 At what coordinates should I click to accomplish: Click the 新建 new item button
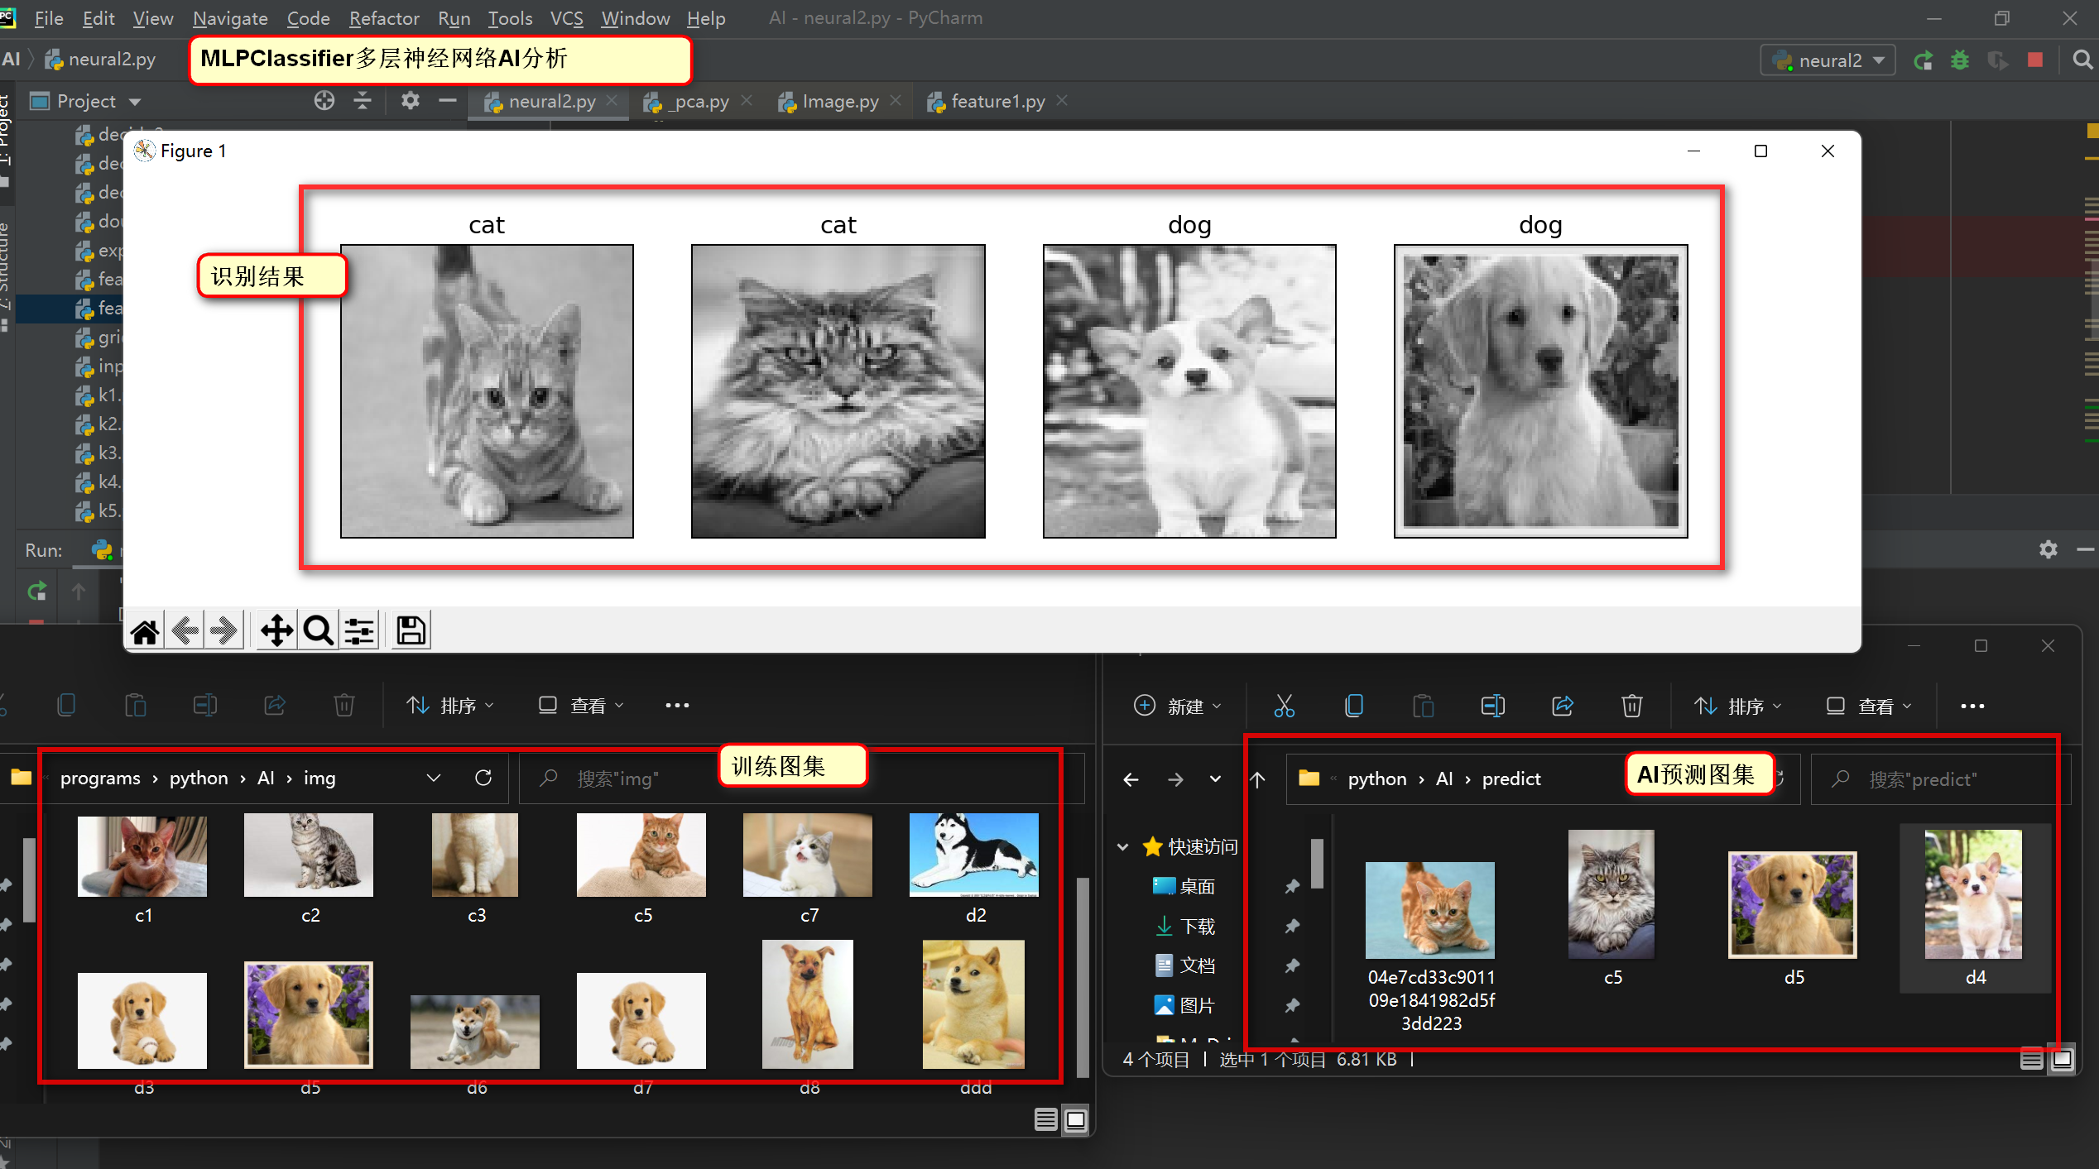point(1177,706)
